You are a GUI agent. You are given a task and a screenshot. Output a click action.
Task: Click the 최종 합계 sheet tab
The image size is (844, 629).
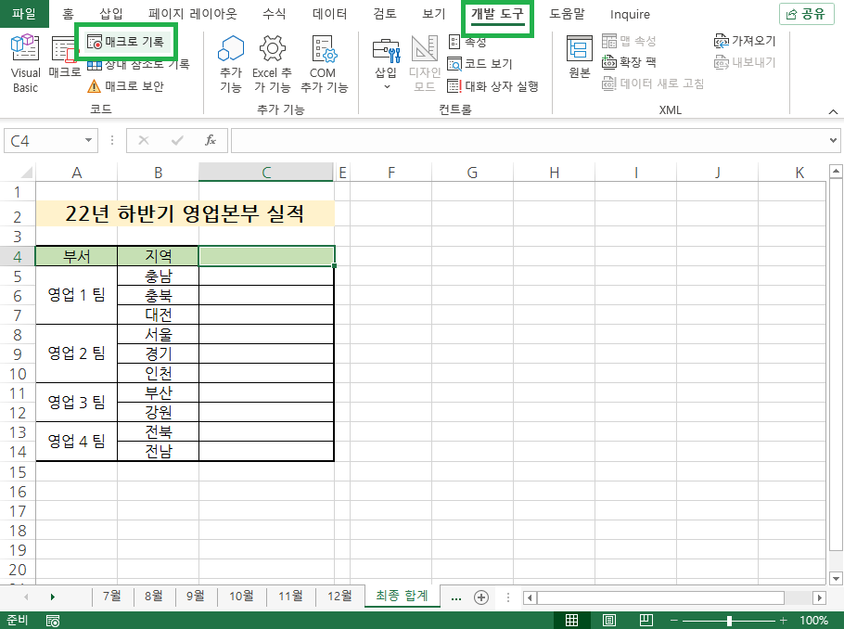402,597
